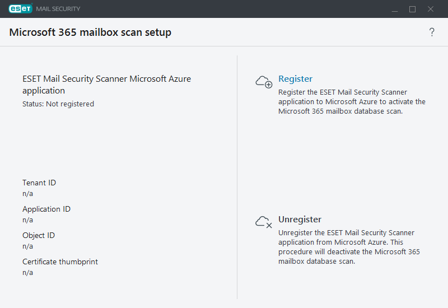Select the 'Status: Not registered' text
This screenshot has width=448, height=308.
tap(58, 104)
